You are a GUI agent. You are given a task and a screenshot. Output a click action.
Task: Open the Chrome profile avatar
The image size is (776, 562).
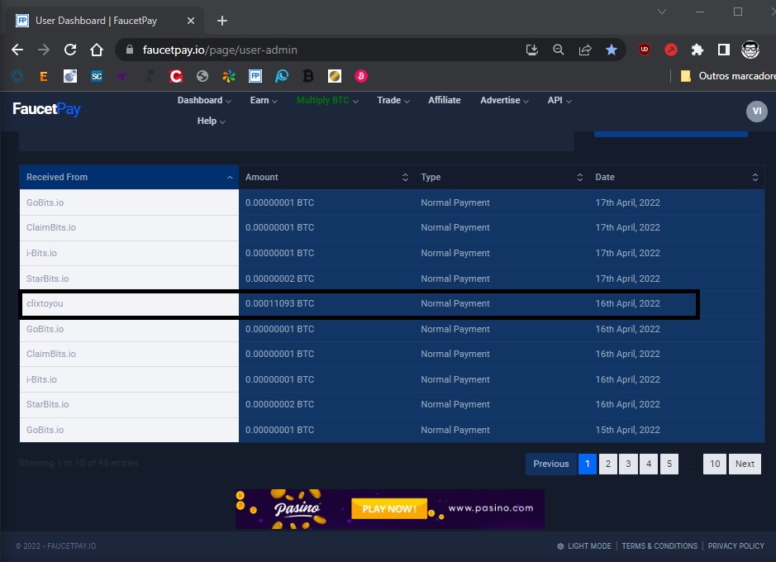[x=750, y=50]
